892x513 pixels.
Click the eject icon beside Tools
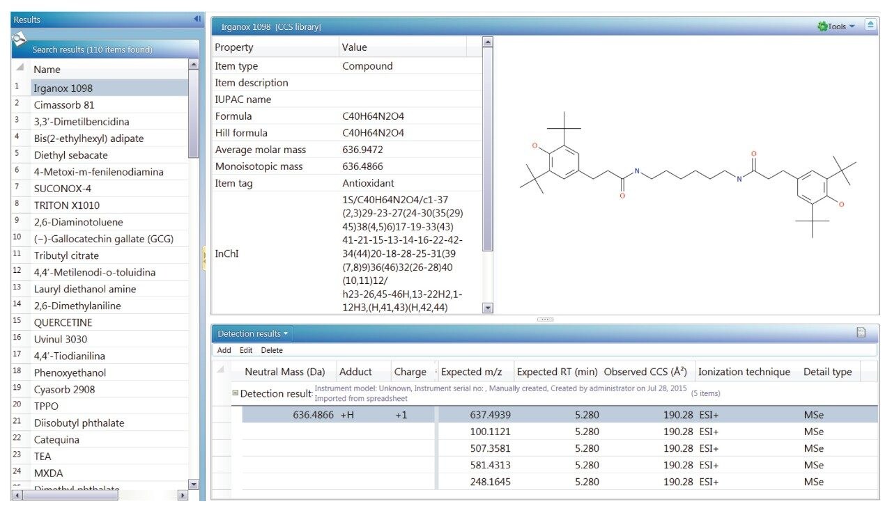(x=870, y=24)
